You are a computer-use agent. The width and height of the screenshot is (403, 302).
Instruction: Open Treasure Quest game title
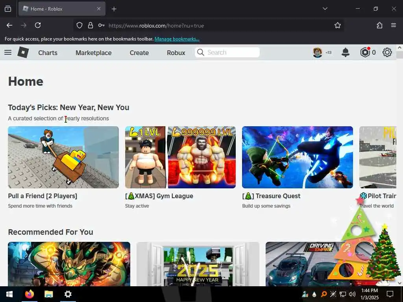(x=271, y=196)
